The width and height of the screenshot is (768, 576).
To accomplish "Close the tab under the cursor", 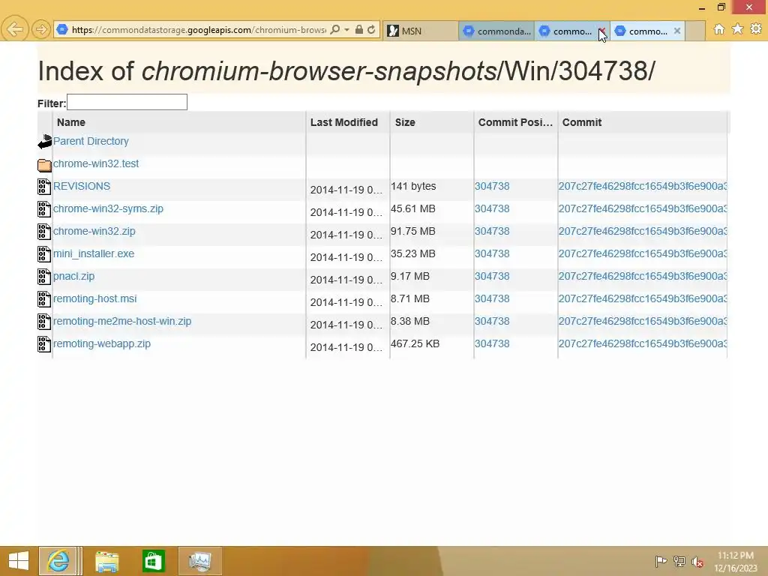I will pos(601,31).
